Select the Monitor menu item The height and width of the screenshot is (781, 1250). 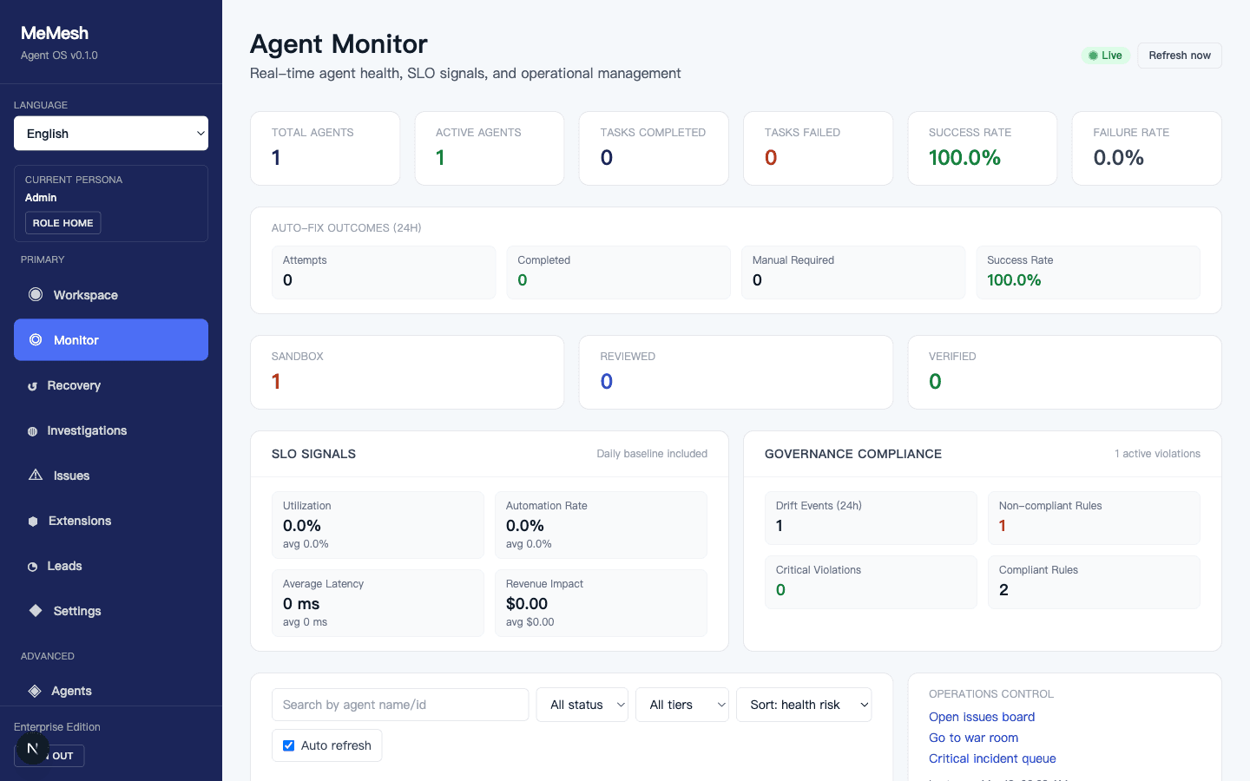pos(111,340)
